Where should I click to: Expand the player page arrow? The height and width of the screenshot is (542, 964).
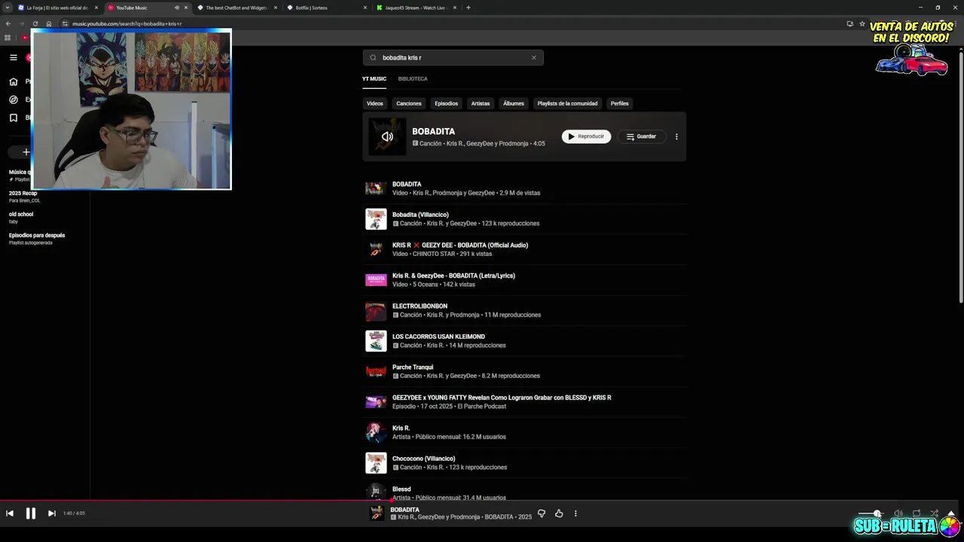pos(951,513)
